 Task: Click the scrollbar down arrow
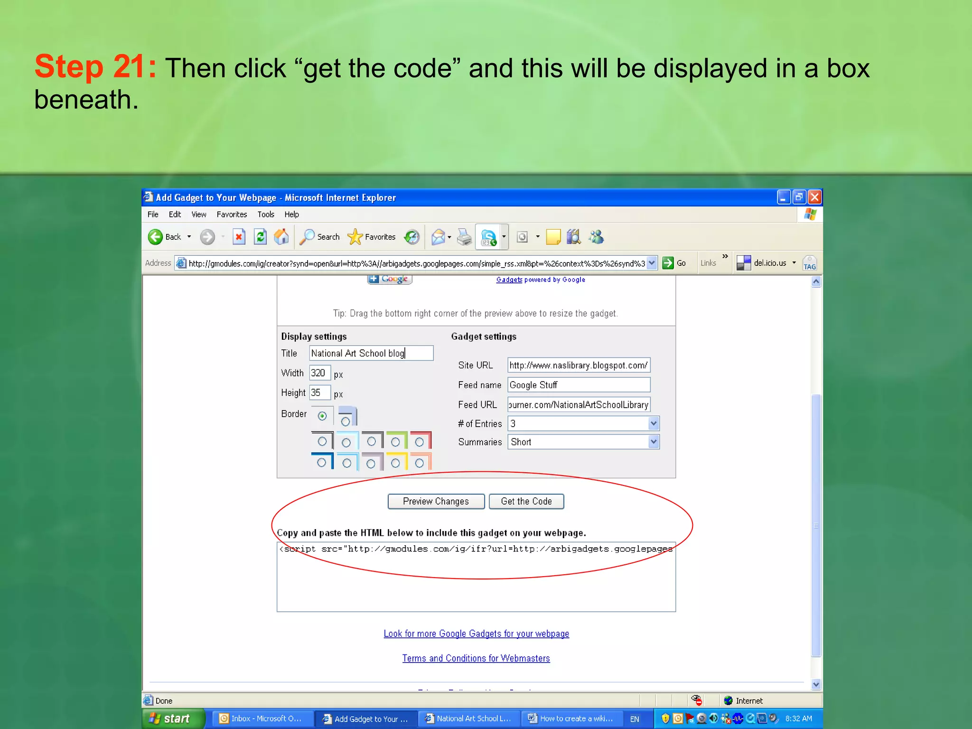point(816,684)
